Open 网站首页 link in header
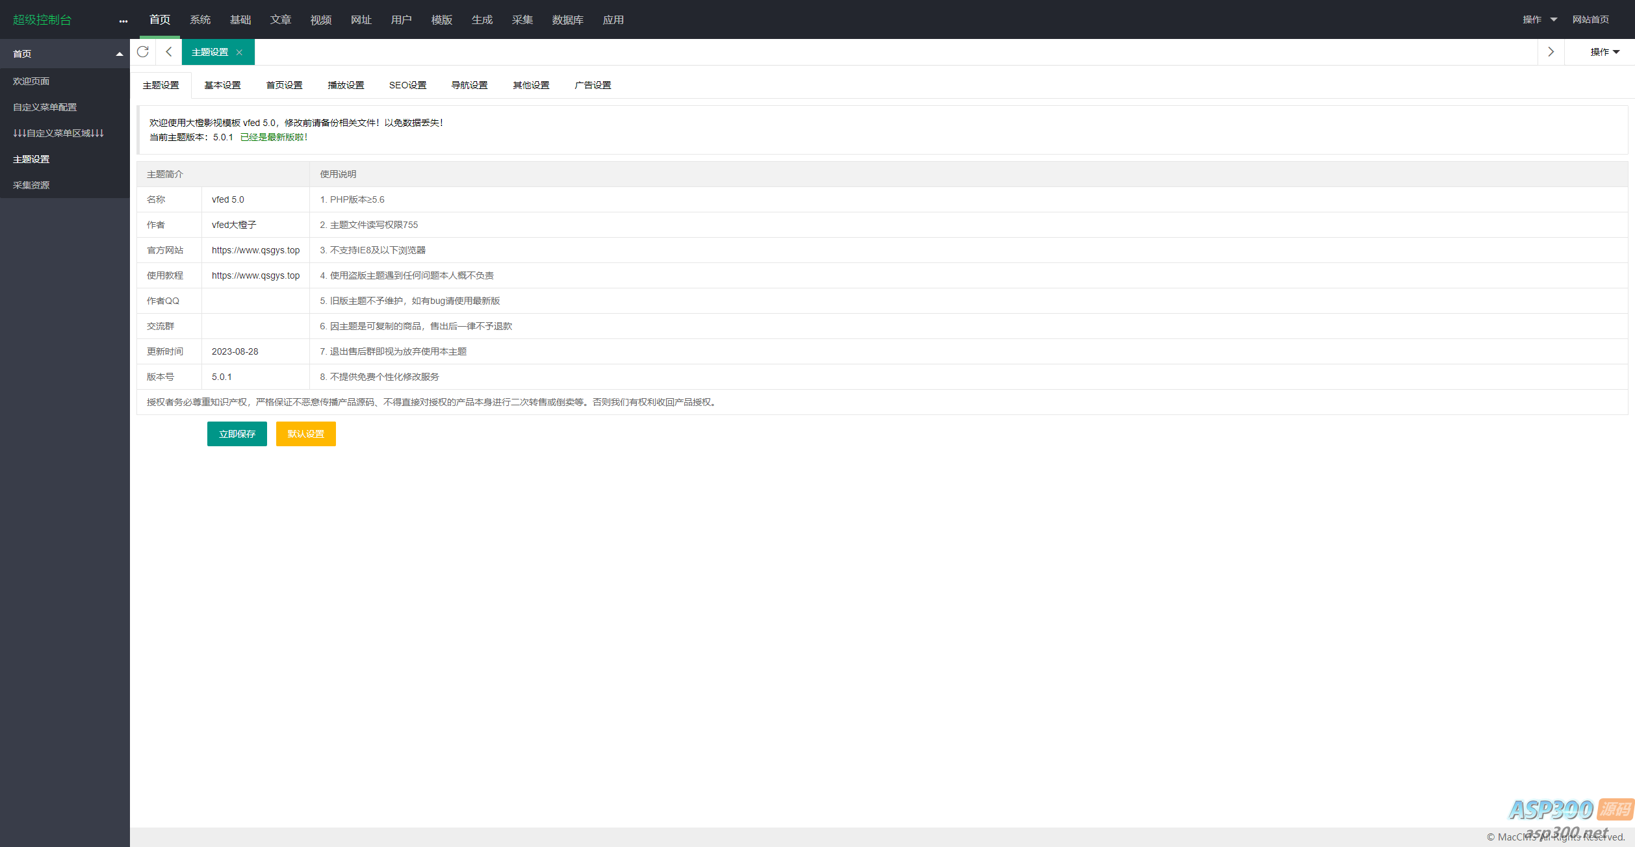 coord(1590,19)
